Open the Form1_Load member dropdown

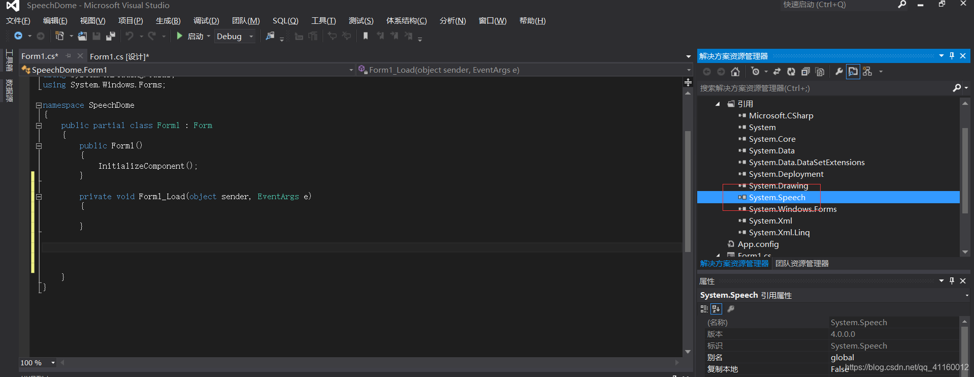point(689,70)
